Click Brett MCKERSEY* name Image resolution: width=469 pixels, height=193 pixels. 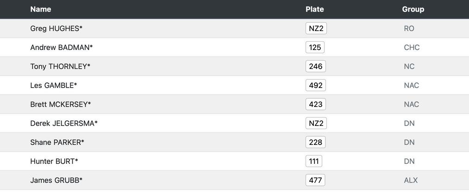pos(60,105)
